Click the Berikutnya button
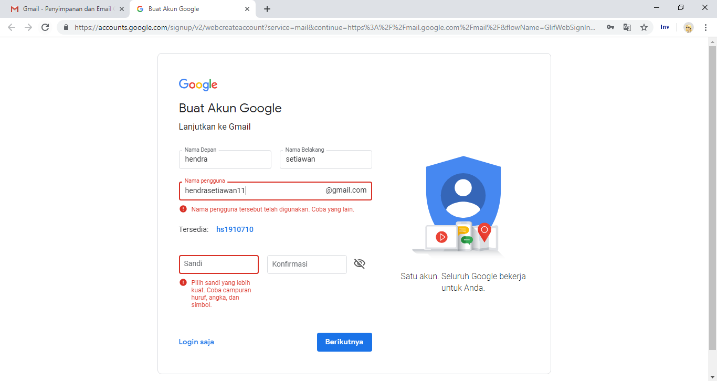The height and width of the screenshot is (381, 717). (344, 342)
